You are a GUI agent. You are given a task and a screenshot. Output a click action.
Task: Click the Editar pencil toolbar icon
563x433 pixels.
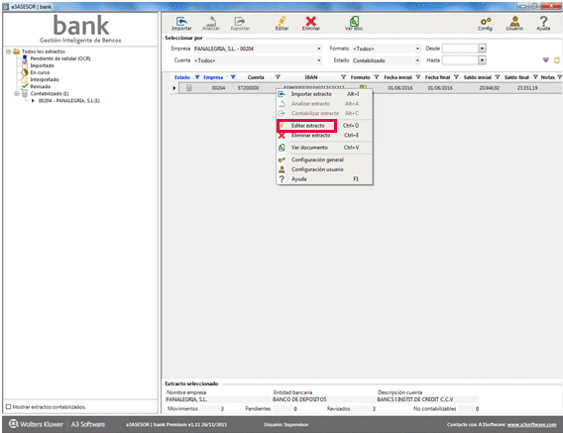point(281,24)
